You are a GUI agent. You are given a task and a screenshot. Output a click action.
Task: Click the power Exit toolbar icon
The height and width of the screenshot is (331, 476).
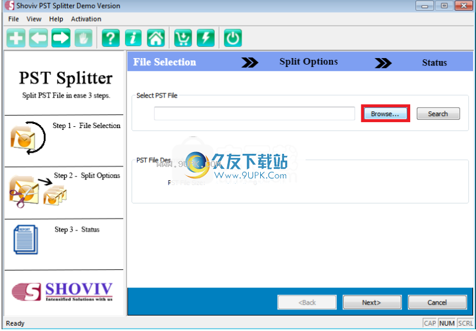tap(233, 38)
